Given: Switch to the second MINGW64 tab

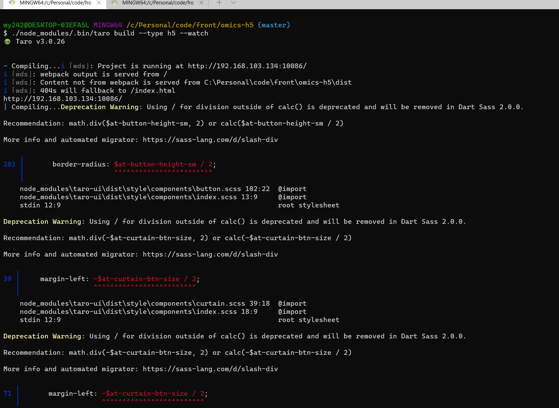Looking at the screenshot, I should (x=157, y=3).
